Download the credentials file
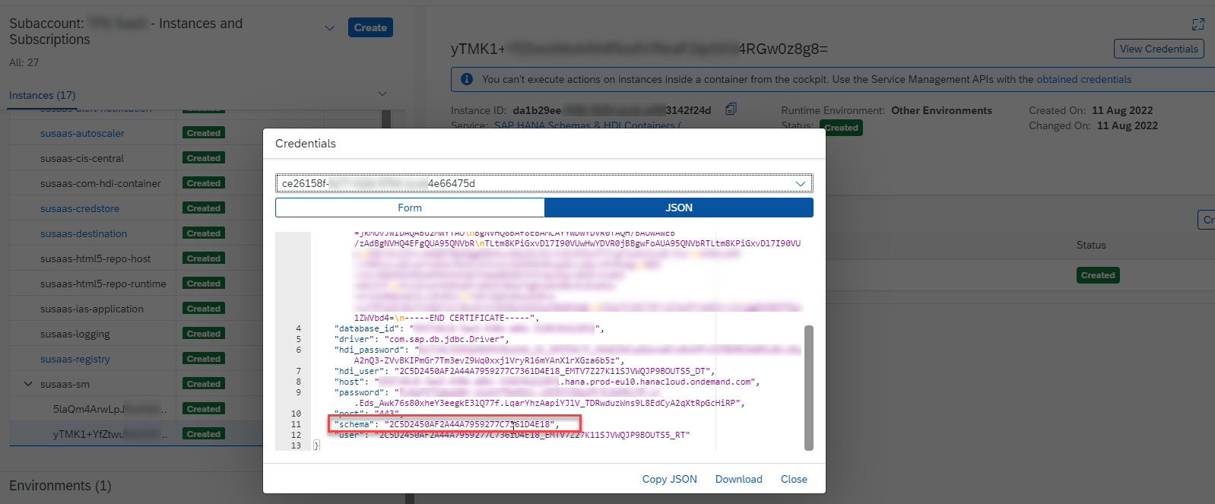This screenshot has width=1215, height=504. point(738,479)
